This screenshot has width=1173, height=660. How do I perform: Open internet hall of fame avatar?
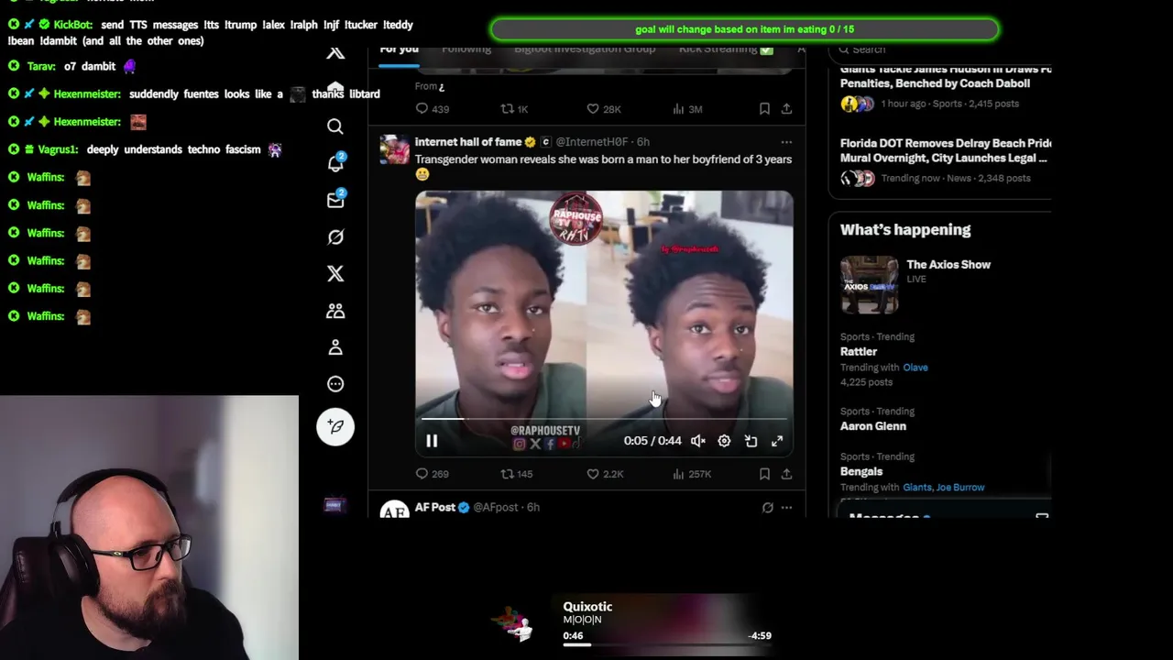click(395, 149)
